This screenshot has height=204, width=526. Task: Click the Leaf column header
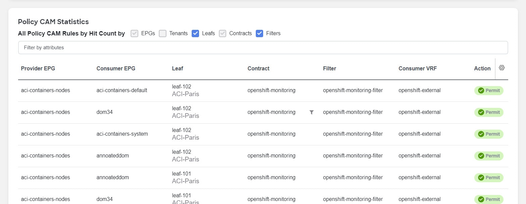(x=178, y=68)
